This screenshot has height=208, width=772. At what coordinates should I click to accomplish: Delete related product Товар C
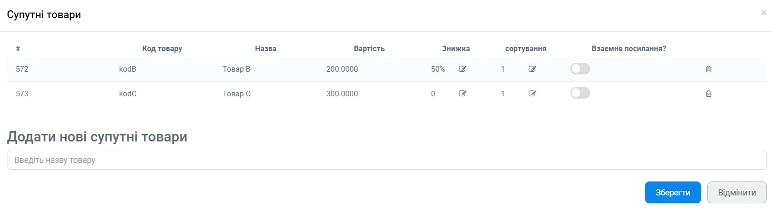coord(709,94)
